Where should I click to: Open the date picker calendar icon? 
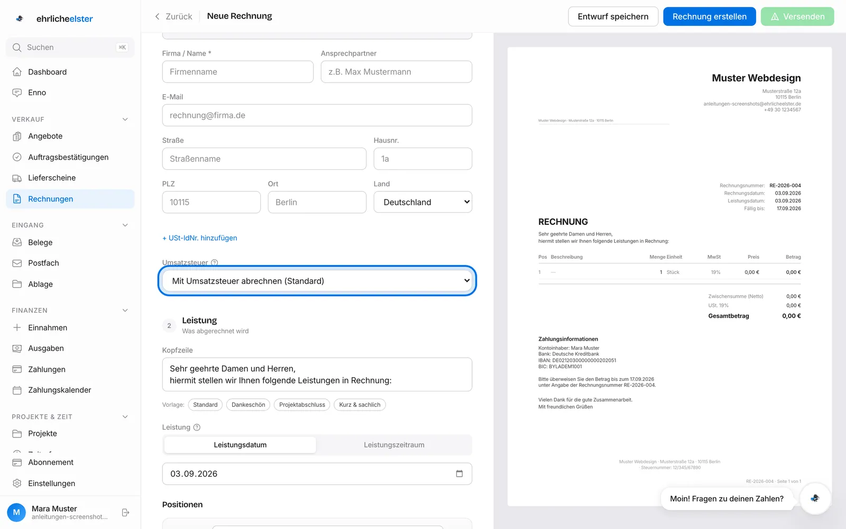point(459,473)
